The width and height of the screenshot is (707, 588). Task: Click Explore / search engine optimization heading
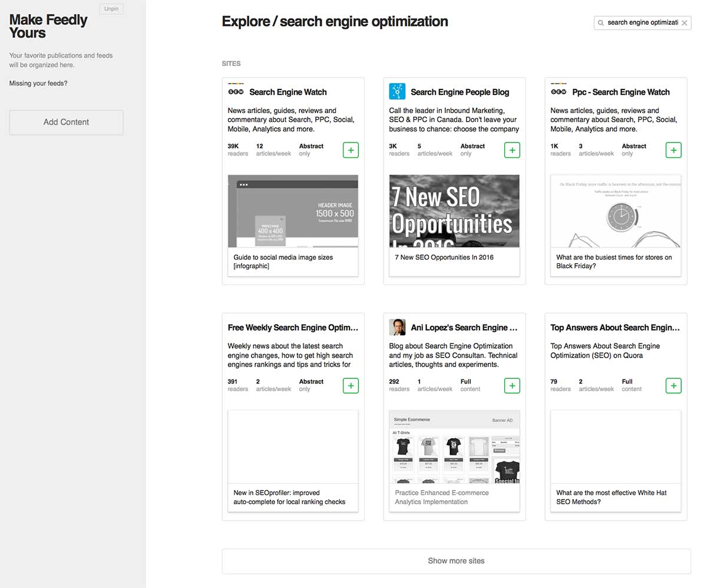tap(335, 22)
